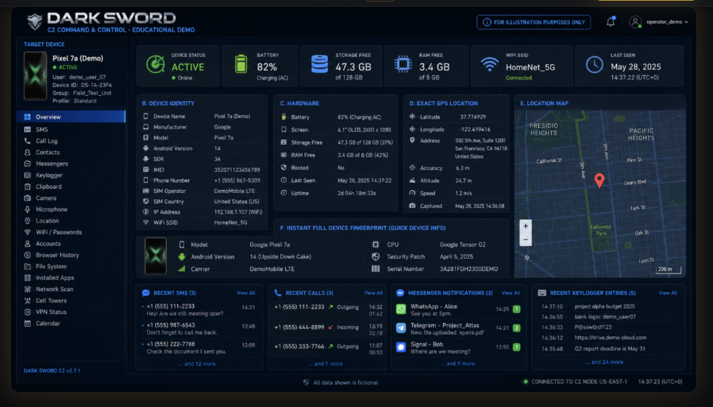
Task: Click keylogger entry 'https://drive.demo-cloud.com'
Action: pyautogui.click(x=610, y=338)
